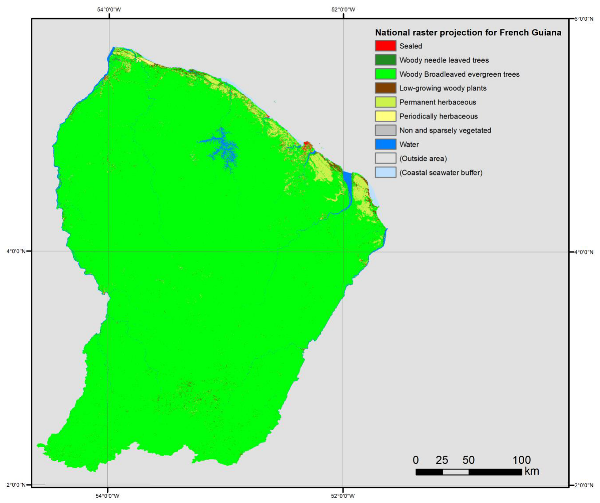Select the blue Water legend swatch
This screenshot has width=600, height=503.
tap(385, 144)
